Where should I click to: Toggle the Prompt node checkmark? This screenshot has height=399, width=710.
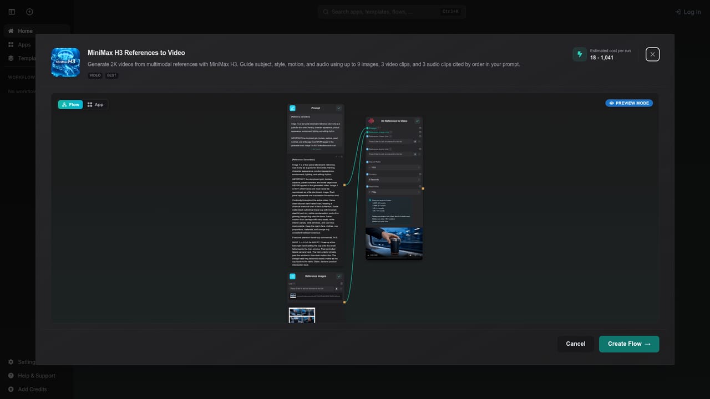tap(339, 108)
